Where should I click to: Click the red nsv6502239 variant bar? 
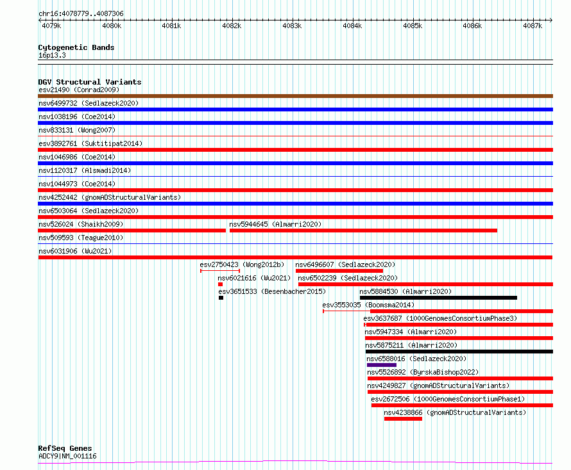pos(426,284)
